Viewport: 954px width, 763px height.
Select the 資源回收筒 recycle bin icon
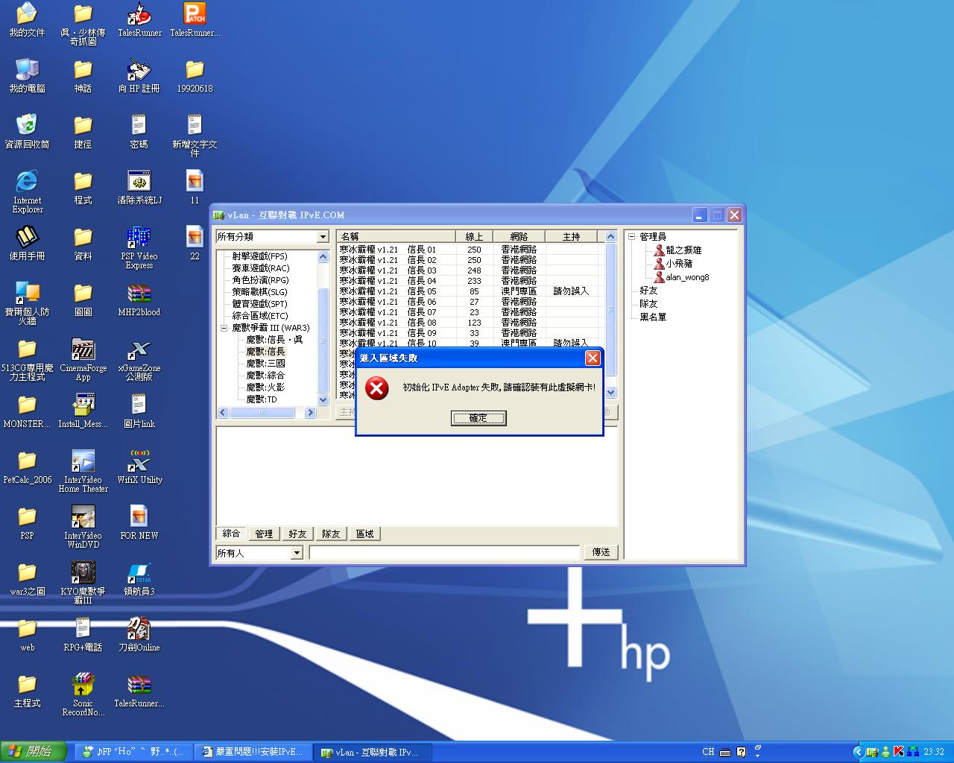27,125
